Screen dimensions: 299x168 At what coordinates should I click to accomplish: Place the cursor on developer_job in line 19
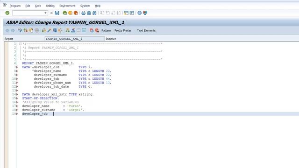(x=35, y=114)
